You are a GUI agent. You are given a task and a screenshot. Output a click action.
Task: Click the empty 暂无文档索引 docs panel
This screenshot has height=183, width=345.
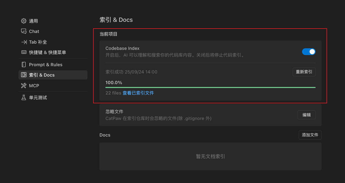(210, 156)
